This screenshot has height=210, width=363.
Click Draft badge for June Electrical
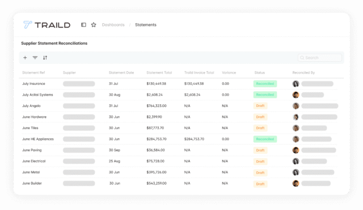[x=260, y=161]
